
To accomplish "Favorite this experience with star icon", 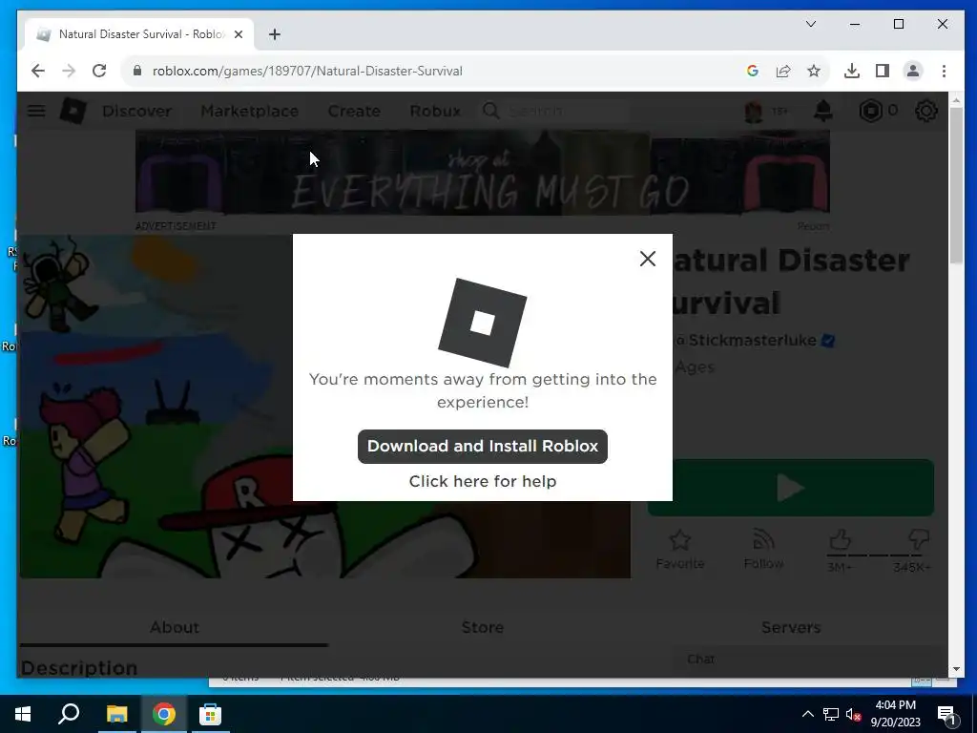I will click(679, 549).
